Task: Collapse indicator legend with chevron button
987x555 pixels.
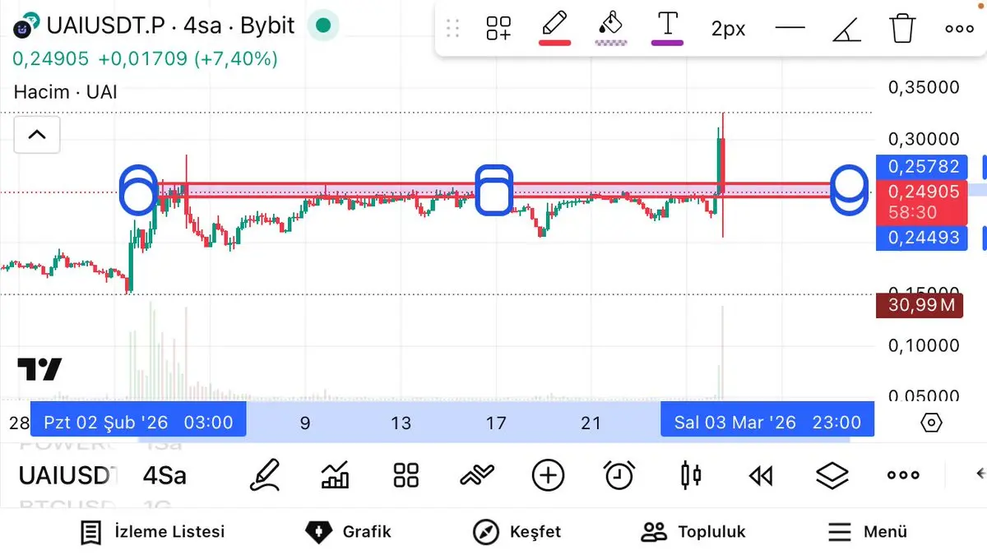Action: (x=37, y=134)
